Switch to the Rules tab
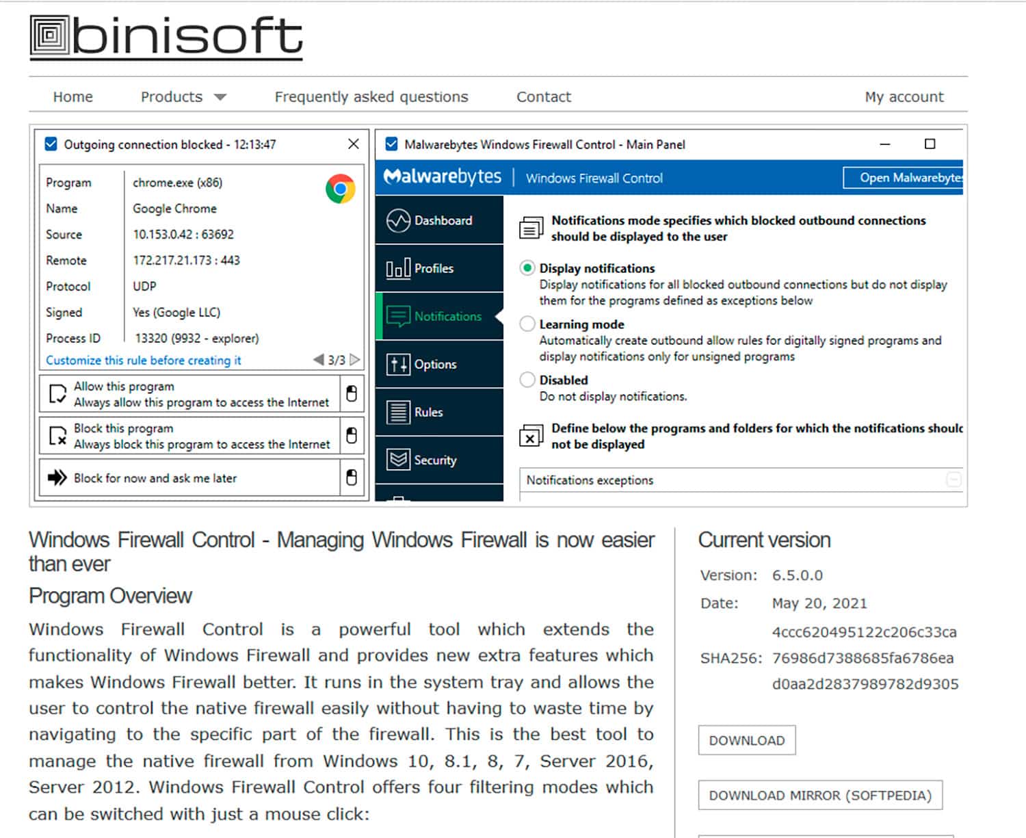 click(x=440, y=412)
